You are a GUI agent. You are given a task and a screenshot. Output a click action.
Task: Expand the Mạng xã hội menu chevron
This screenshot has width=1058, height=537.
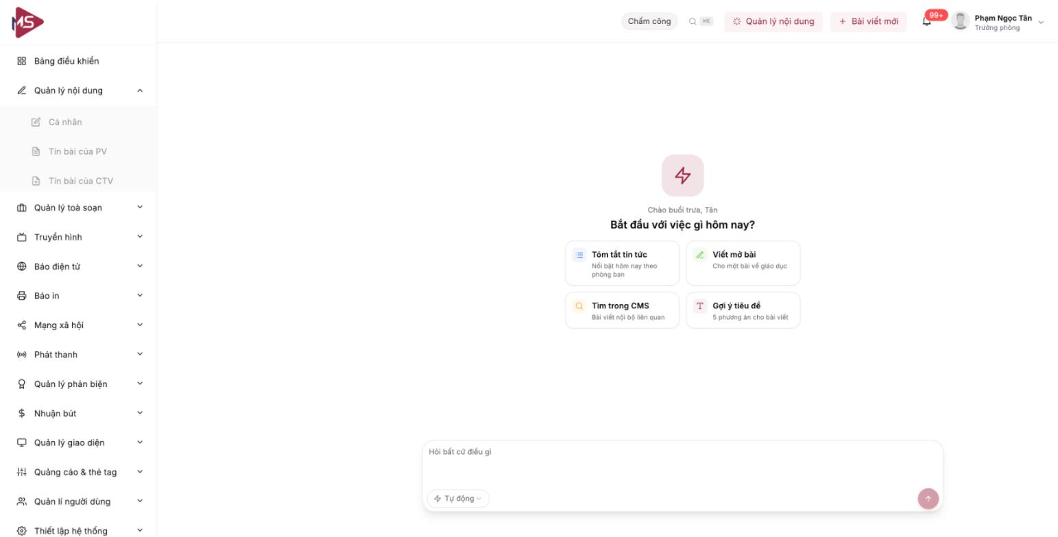click(140, 325)
